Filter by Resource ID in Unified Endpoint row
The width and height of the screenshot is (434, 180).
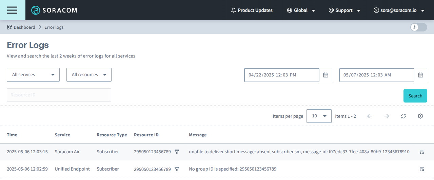[x=177, y=169]
